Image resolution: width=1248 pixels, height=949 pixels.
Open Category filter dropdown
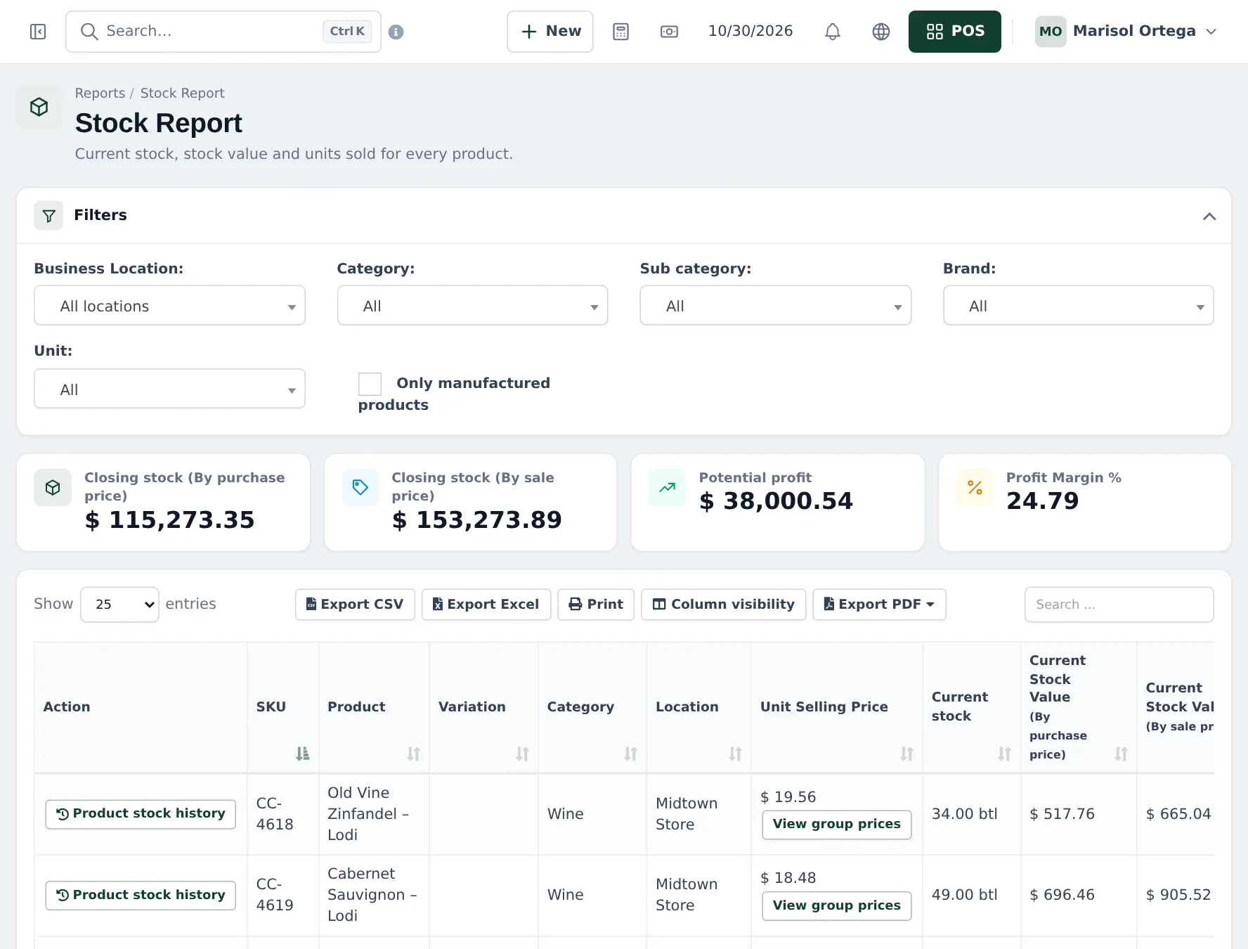click(x=472, y=305)
